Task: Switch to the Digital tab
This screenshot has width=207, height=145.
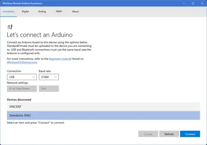Action: pyautogui.click(x=25, y=11)
